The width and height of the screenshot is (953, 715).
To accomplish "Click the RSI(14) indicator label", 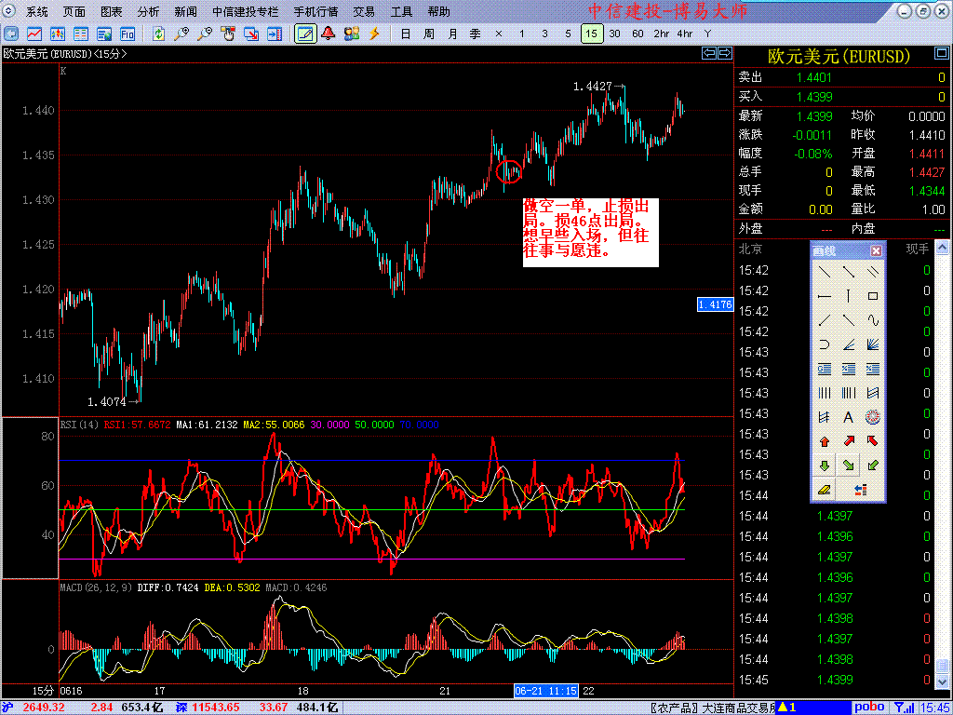I will [80, 425].
